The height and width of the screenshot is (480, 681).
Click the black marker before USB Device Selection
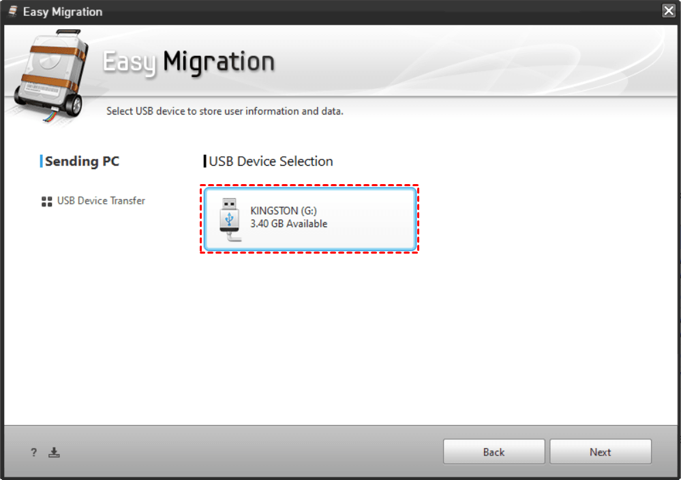pos(205,162)
